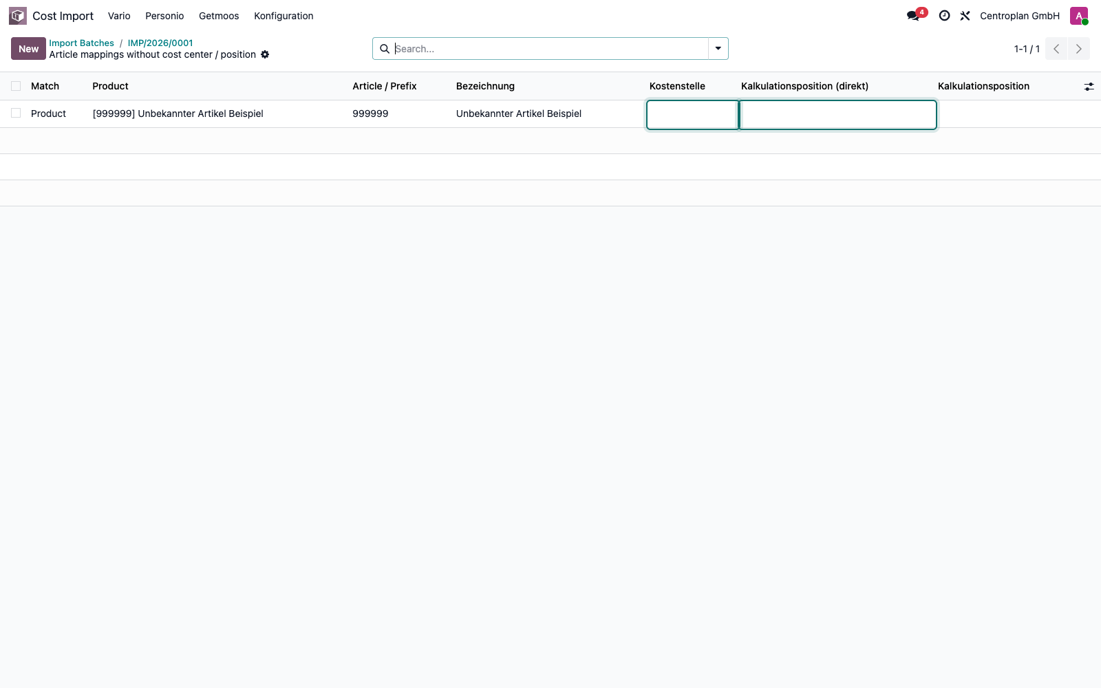Click the Kalkulationsposition (direkt) cell input
1101x688 pixels.
(838, 115)
